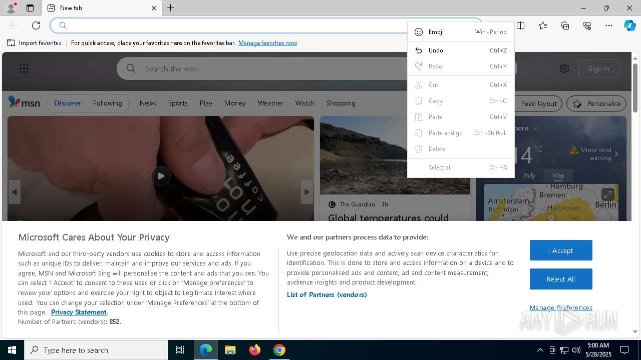Open the MSN apps grid icon
Image resolution: width=641 pixels, height=360 pixels.
click(x=24, y=68)
